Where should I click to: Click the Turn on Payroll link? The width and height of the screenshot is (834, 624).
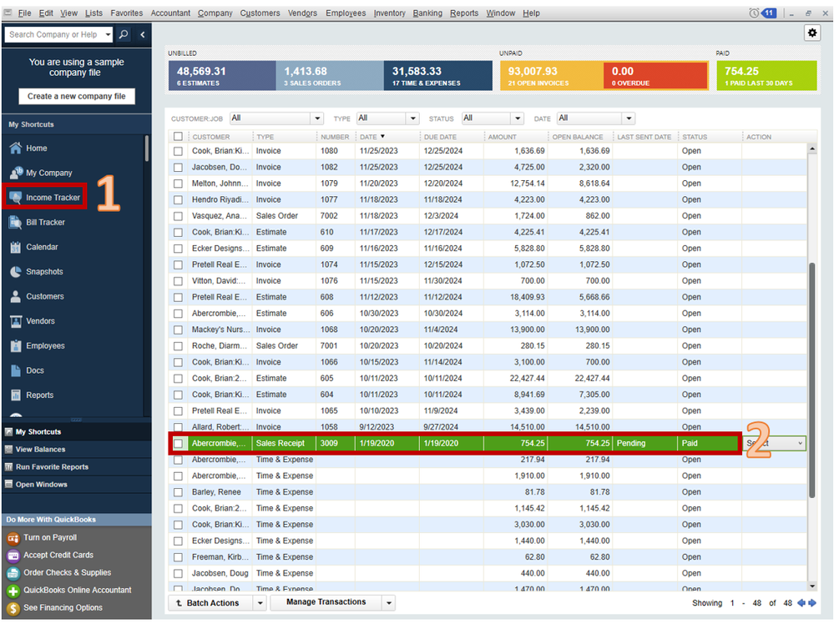[x=50, y=537]
